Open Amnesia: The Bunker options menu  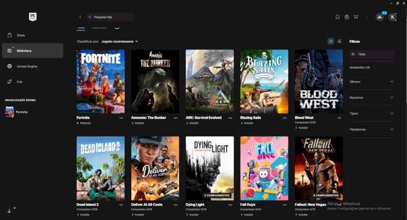coord(176,118)
